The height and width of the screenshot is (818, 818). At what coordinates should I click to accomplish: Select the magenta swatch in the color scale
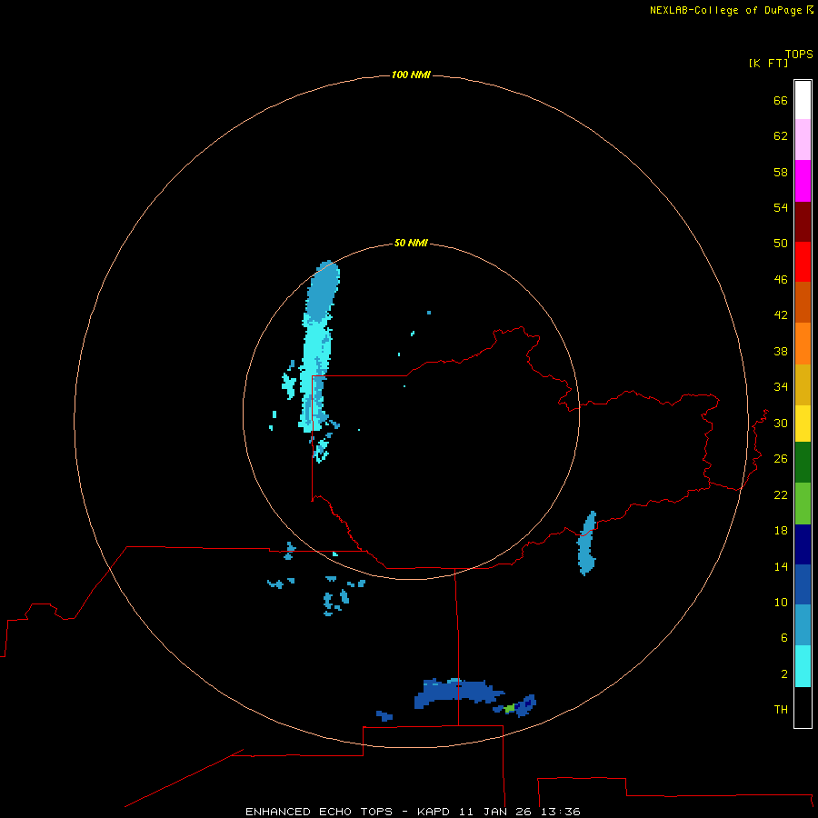[803, 181]
